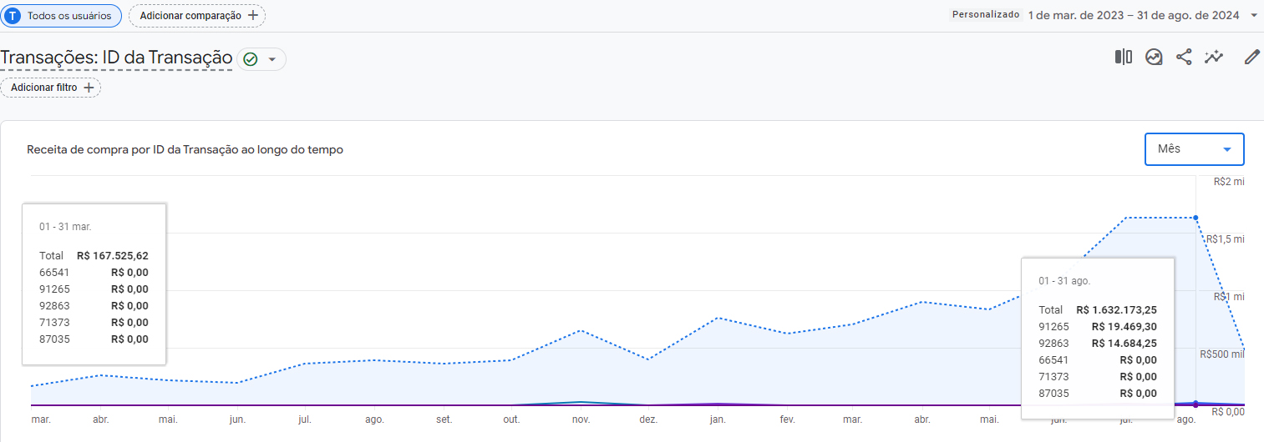Click the highlighted August data point on dotted line
The image size is (1264, 442).
coord(1195,218)
